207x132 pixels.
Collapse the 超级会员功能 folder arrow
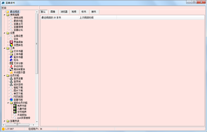pos(8,103)
